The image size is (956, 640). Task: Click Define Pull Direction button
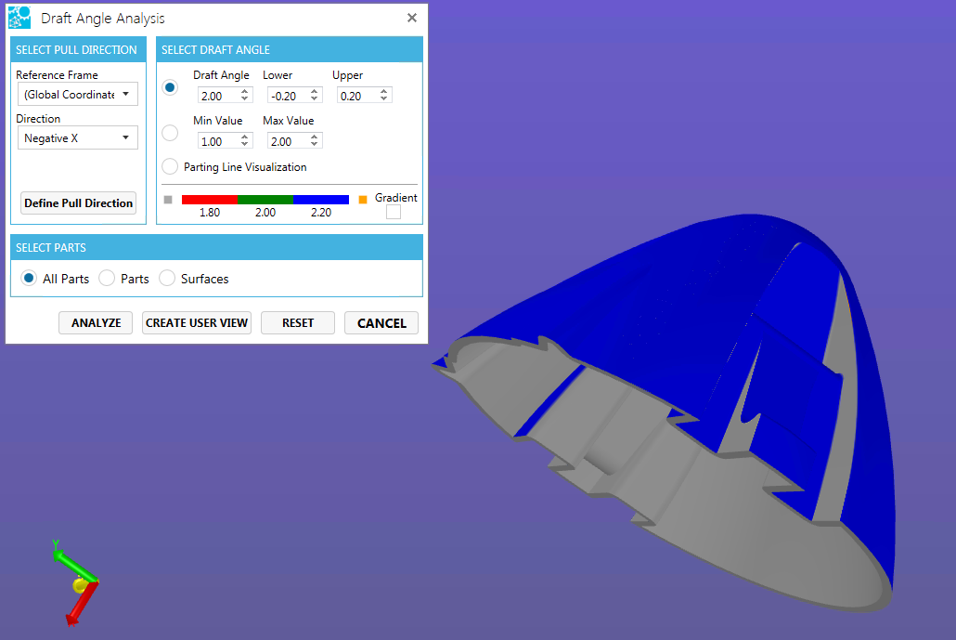click(x=79, y=203)
